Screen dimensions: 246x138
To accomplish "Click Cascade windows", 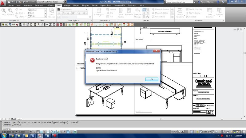I will click(191, 17).
